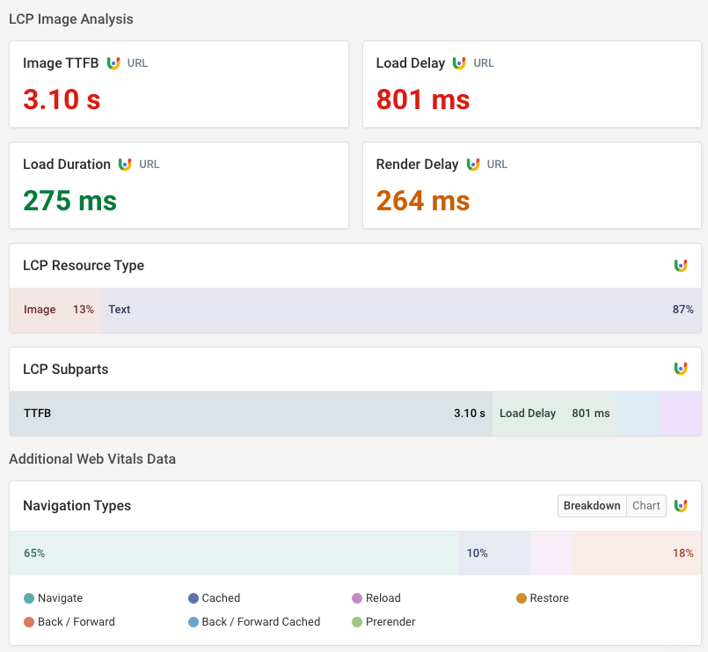Toggle the Cached legend entry

click(215, 597)
